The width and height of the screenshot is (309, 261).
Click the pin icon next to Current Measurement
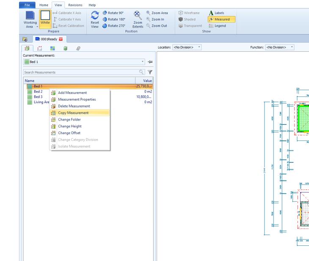(150, 62)
